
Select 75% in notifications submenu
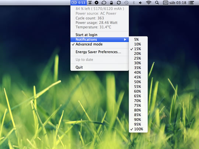click(138, 106)
